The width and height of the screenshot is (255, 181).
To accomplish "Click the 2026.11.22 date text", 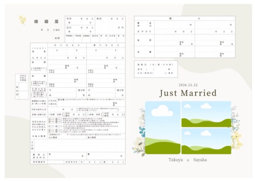I will coord(188,85).
